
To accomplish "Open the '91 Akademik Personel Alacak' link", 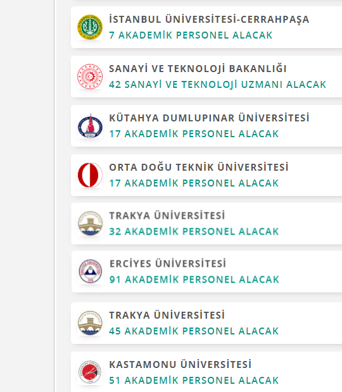I will click(194, 279).
